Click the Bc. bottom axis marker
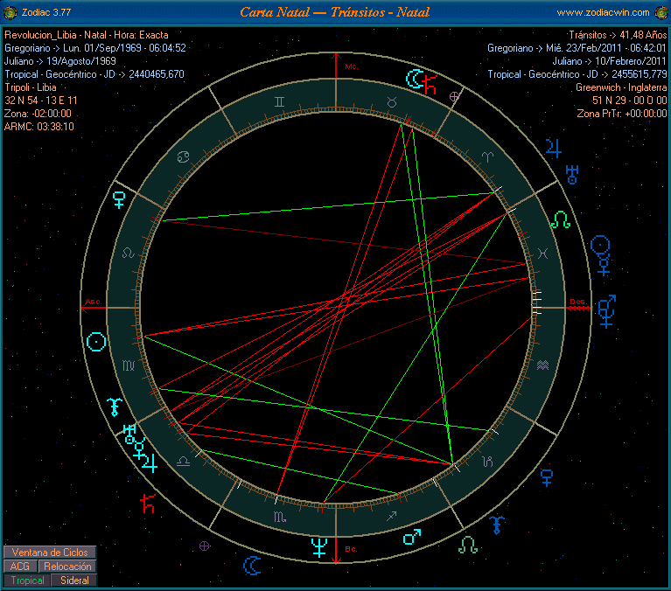The width and height of the screenshot is (671, 591). (x=351, y=549)
